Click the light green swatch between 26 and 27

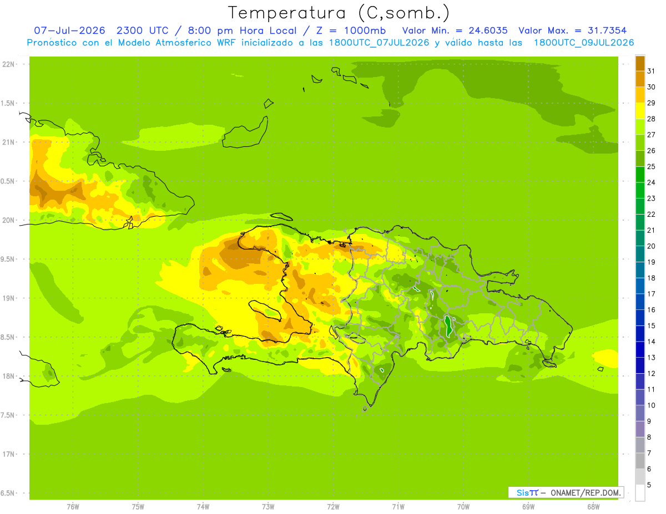pyautogui.click(x=640, y=143)
